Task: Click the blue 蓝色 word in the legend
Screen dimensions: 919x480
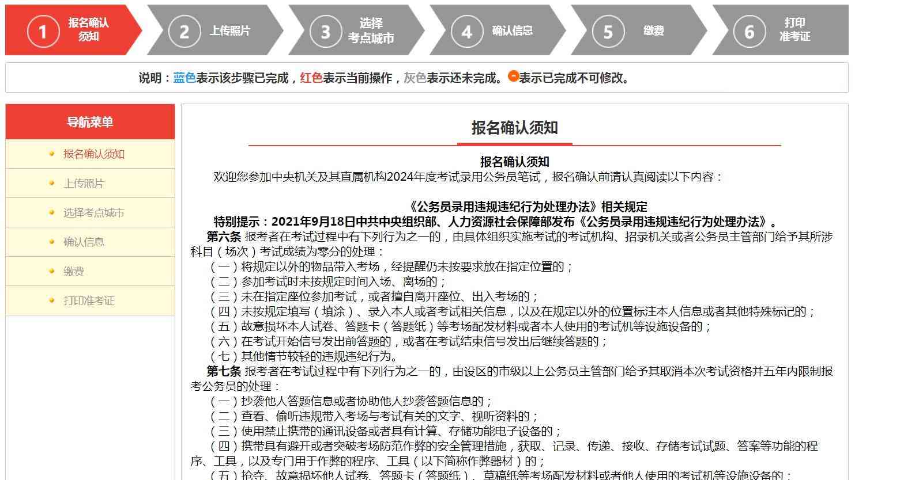Action: [184, 78]
